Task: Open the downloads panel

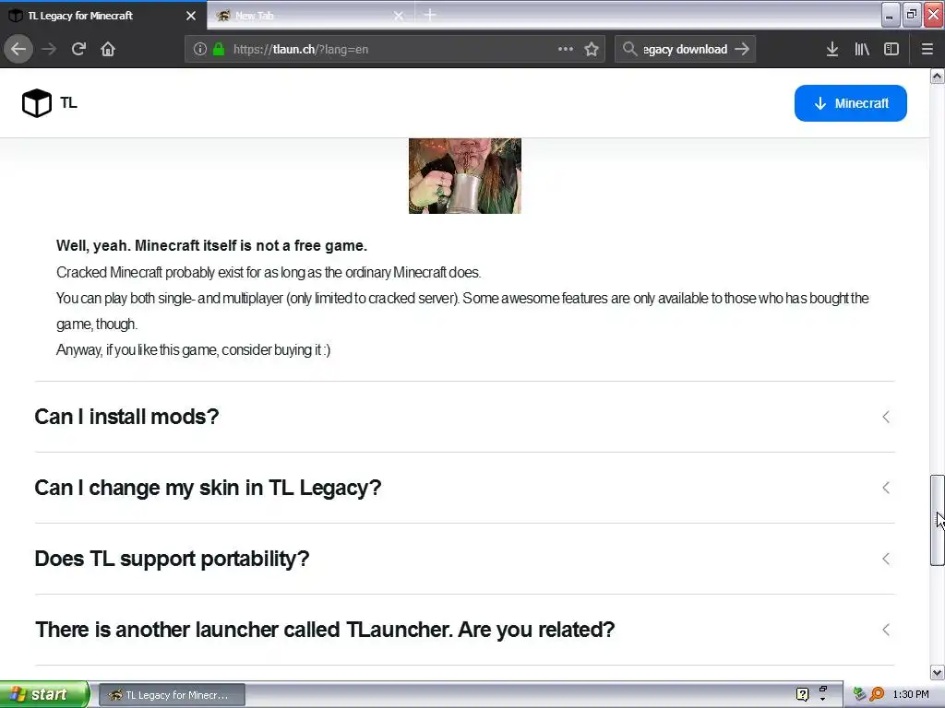Action: point(832,50)
